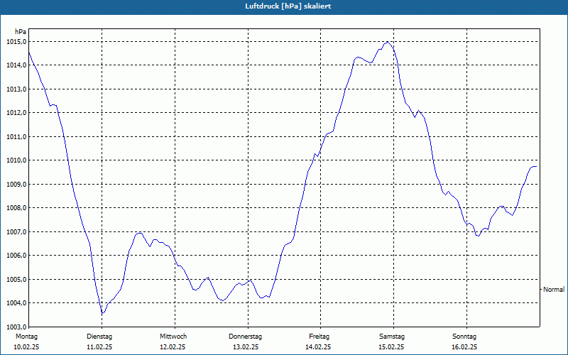
Task: Click the 1007,0 axis value
Action: tap(16, 231)
